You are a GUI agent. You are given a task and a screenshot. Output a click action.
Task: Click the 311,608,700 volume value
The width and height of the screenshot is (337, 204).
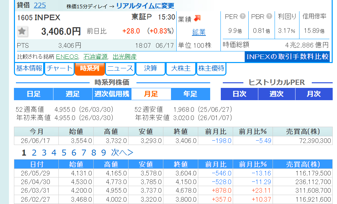pyautogui.click(x=313, y=190)
